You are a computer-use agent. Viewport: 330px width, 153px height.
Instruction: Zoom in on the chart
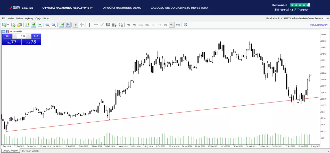tap(47, 25)
